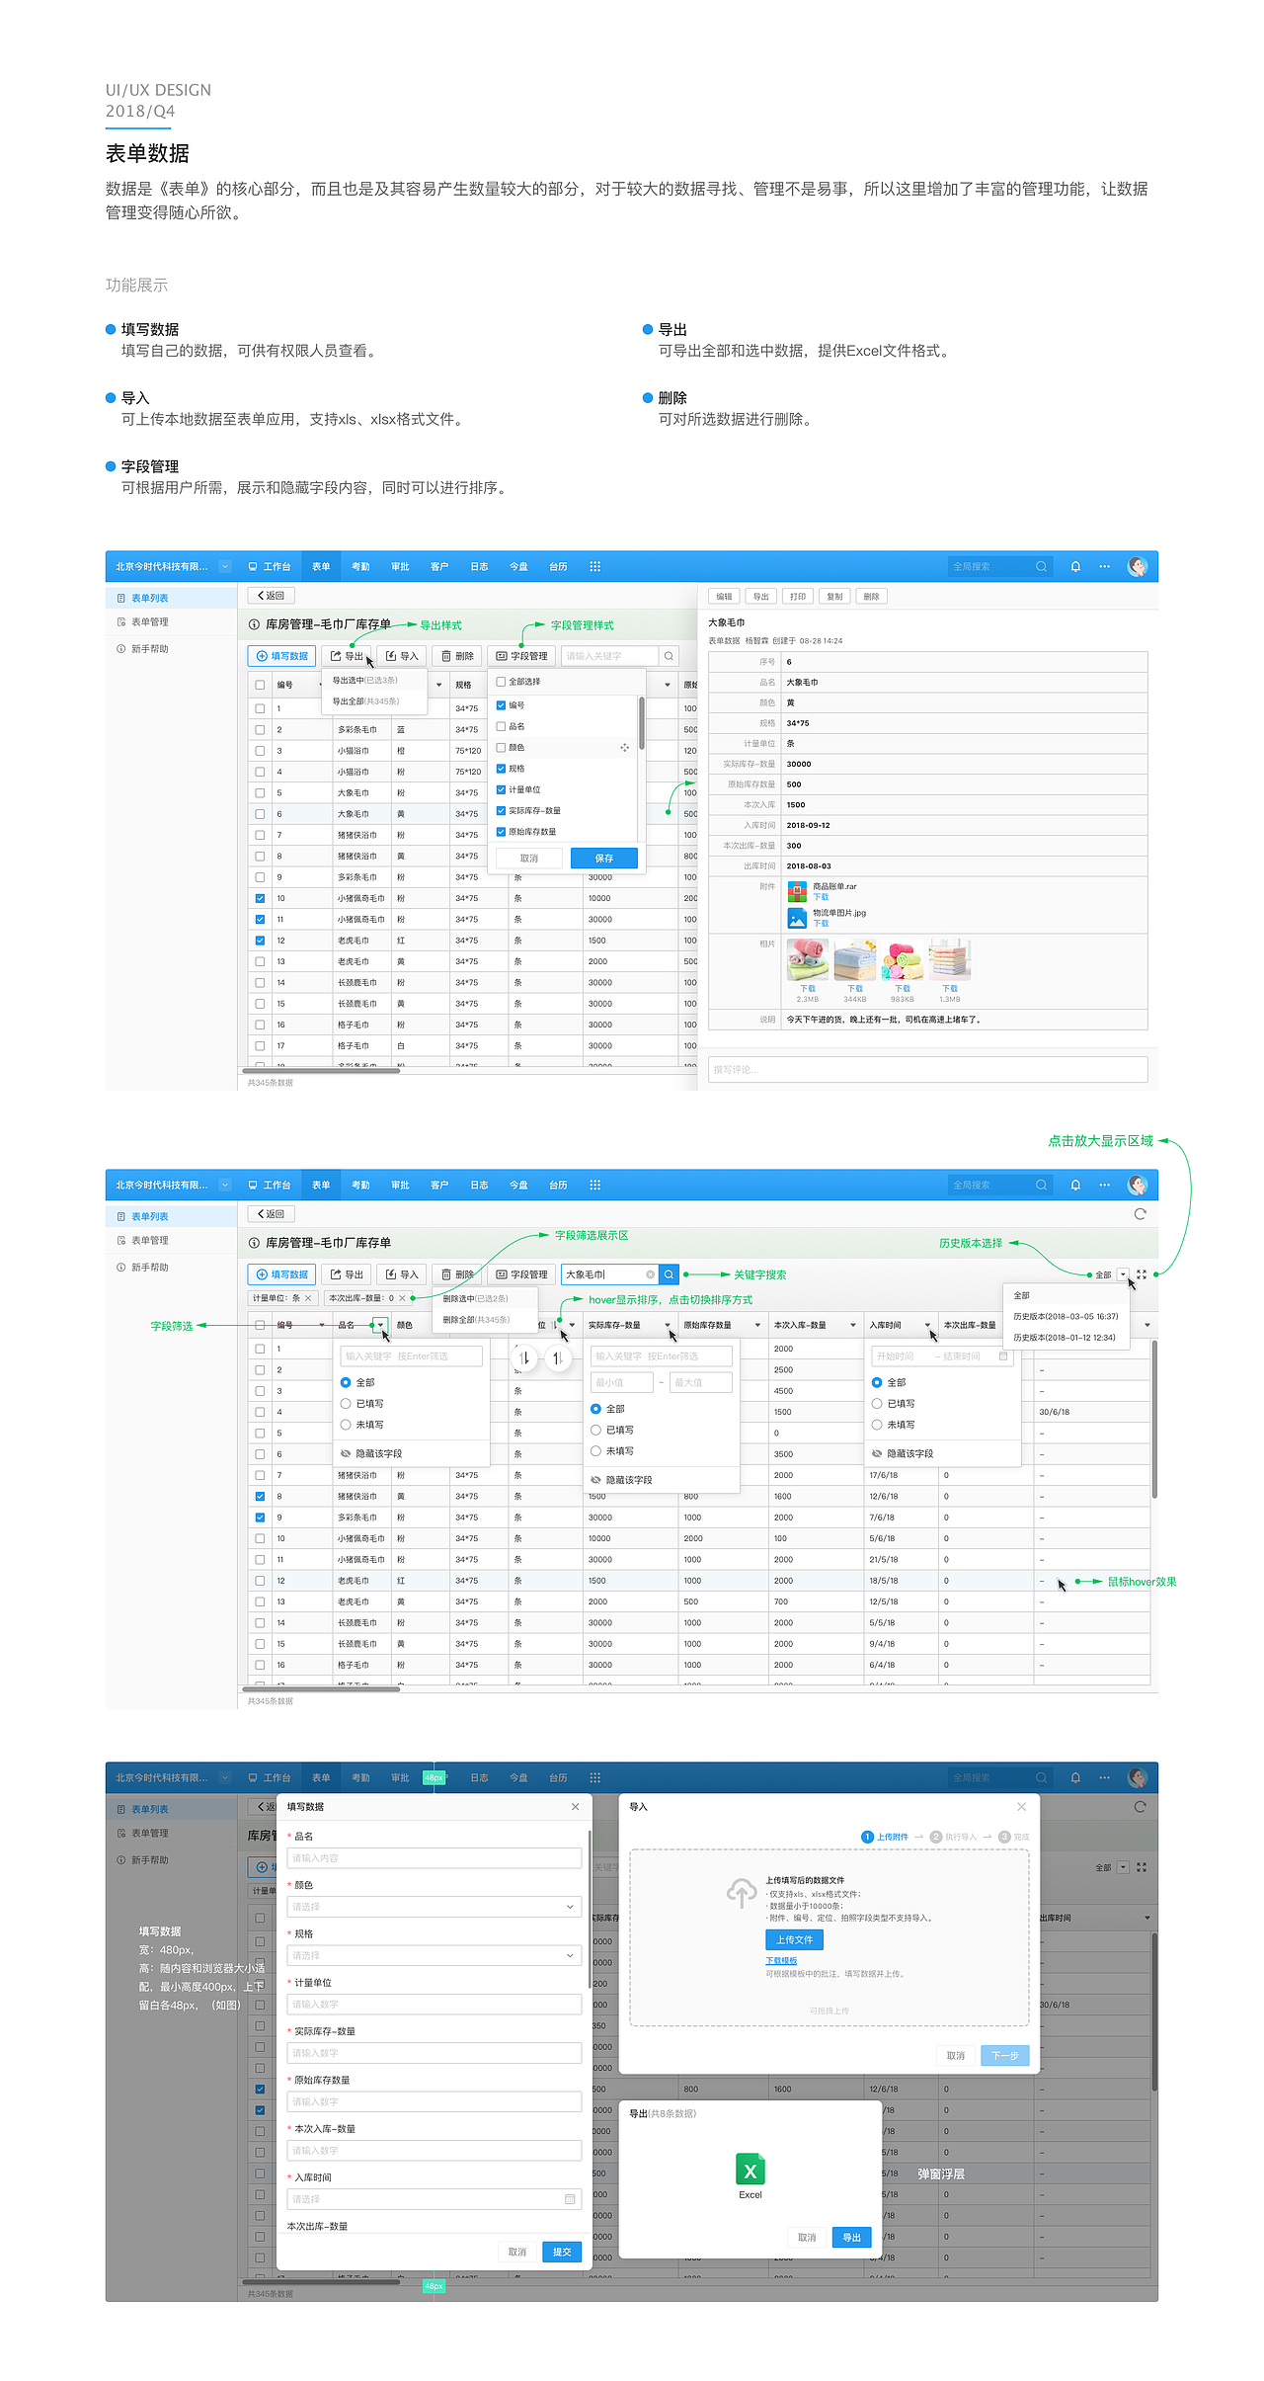Open 规格 select in 填写数据 form
The image size is (1264, 2381).
point(434,1955)
